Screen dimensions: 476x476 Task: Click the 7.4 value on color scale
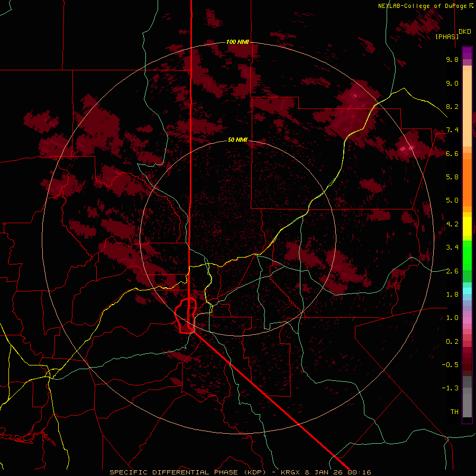[x=452, y=130]
